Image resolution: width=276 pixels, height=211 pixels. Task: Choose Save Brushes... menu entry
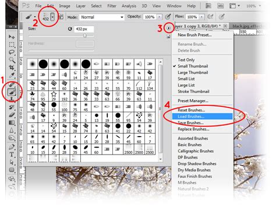coord(190,123)
